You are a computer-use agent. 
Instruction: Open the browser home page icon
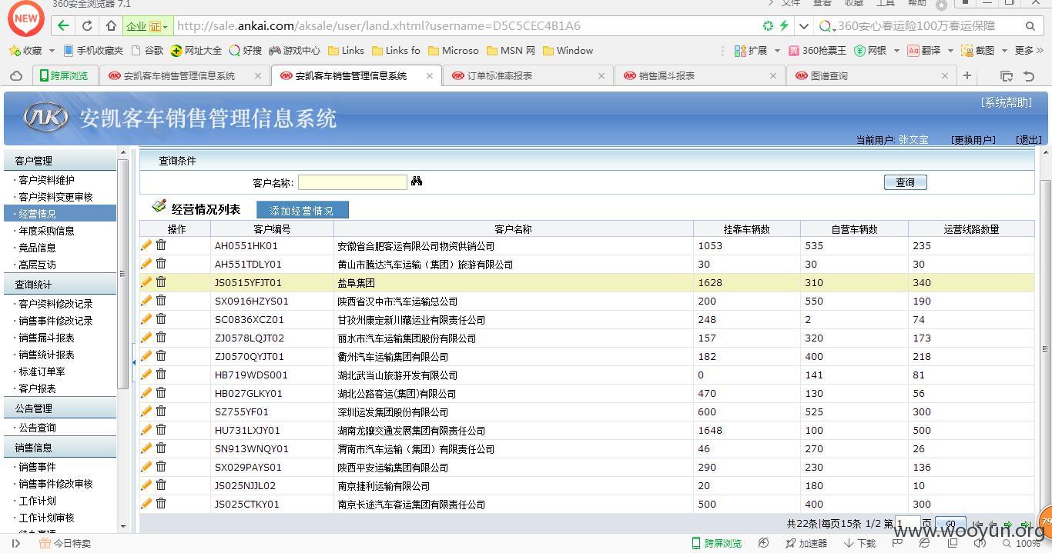[x=111, y=25]
